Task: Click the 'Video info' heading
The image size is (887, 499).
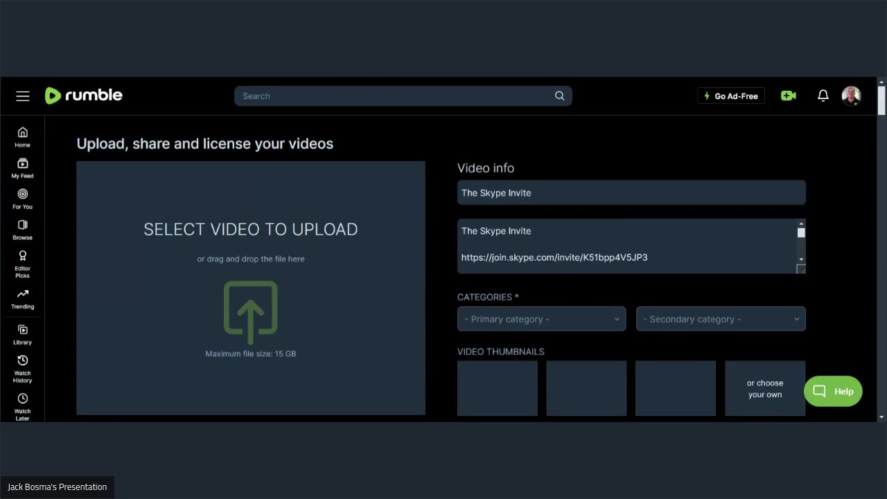Action: click(x=486, y=168)
